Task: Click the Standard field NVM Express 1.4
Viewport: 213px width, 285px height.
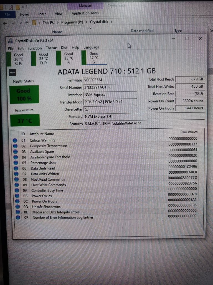Action: pos(144,116)
